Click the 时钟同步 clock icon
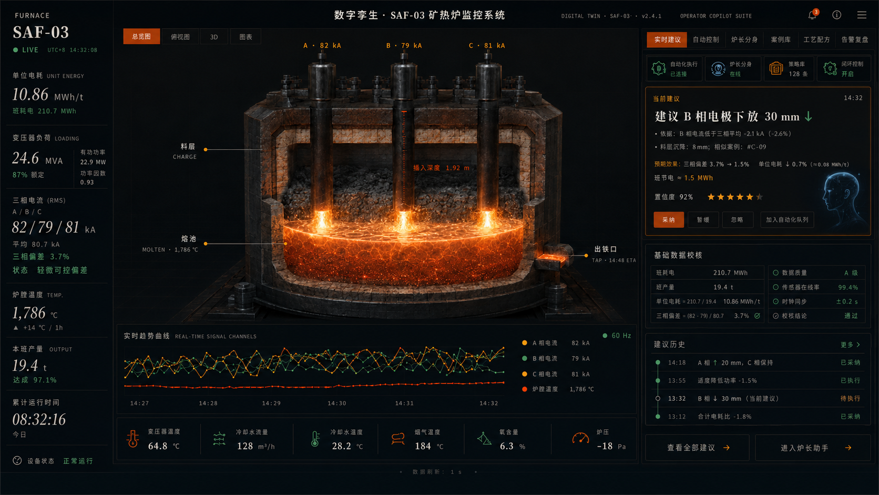The width and height of the screenshot is (879, 495). click(775, 301)
